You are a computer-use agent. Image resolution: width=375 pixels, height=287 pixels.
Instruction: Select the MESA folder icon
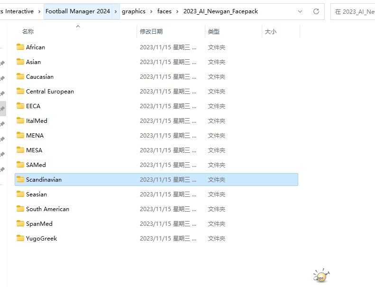pyautogui.click(x=20, y=150)
